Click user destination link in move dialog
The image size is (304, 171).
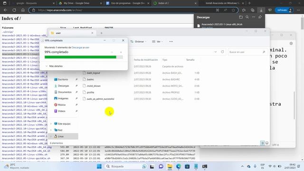pyautogui.click(x=87, y=47)
